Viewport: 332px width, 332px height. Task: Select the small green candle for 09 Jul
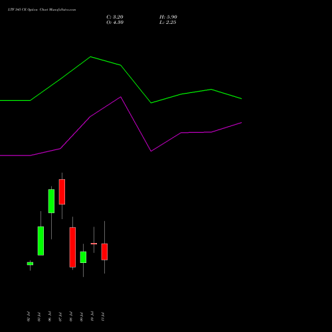tap(83, 257)
